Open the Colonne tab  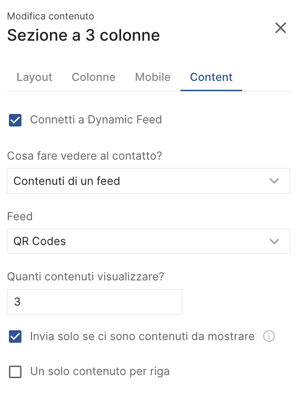tap(94, 77)
